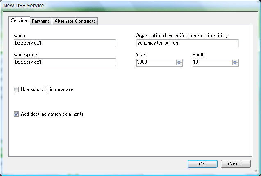Enable the Use subscription manager checkbox

tap(16, 89)
